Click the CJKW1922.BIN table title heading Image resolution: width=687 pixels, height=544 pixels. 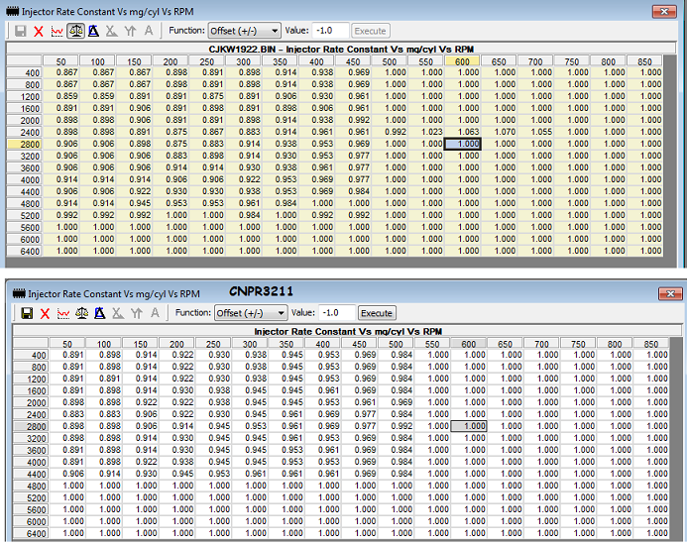[x=341, y=50]
